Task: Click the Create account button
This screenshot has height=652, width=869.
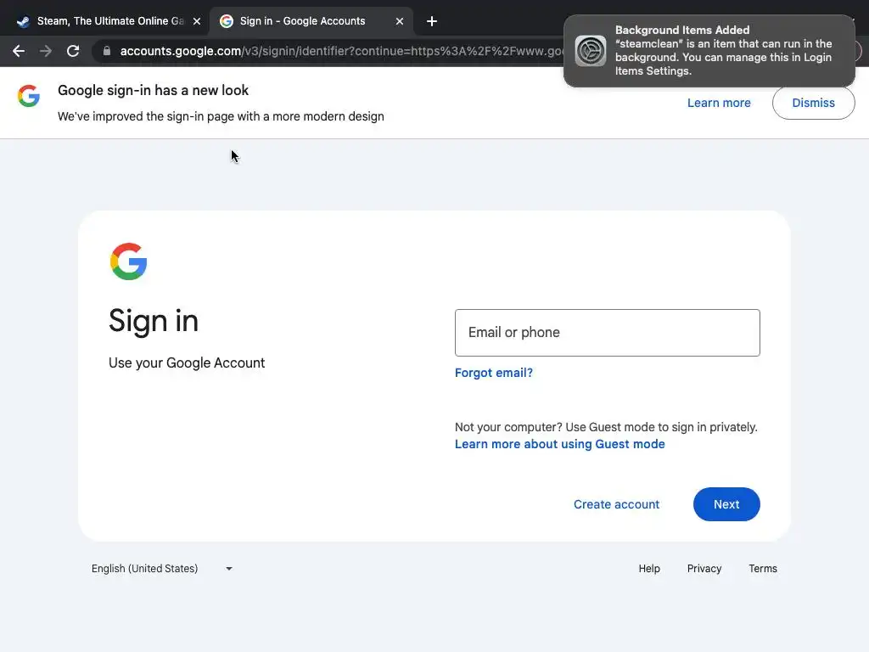Action: [x=616, y=504]
